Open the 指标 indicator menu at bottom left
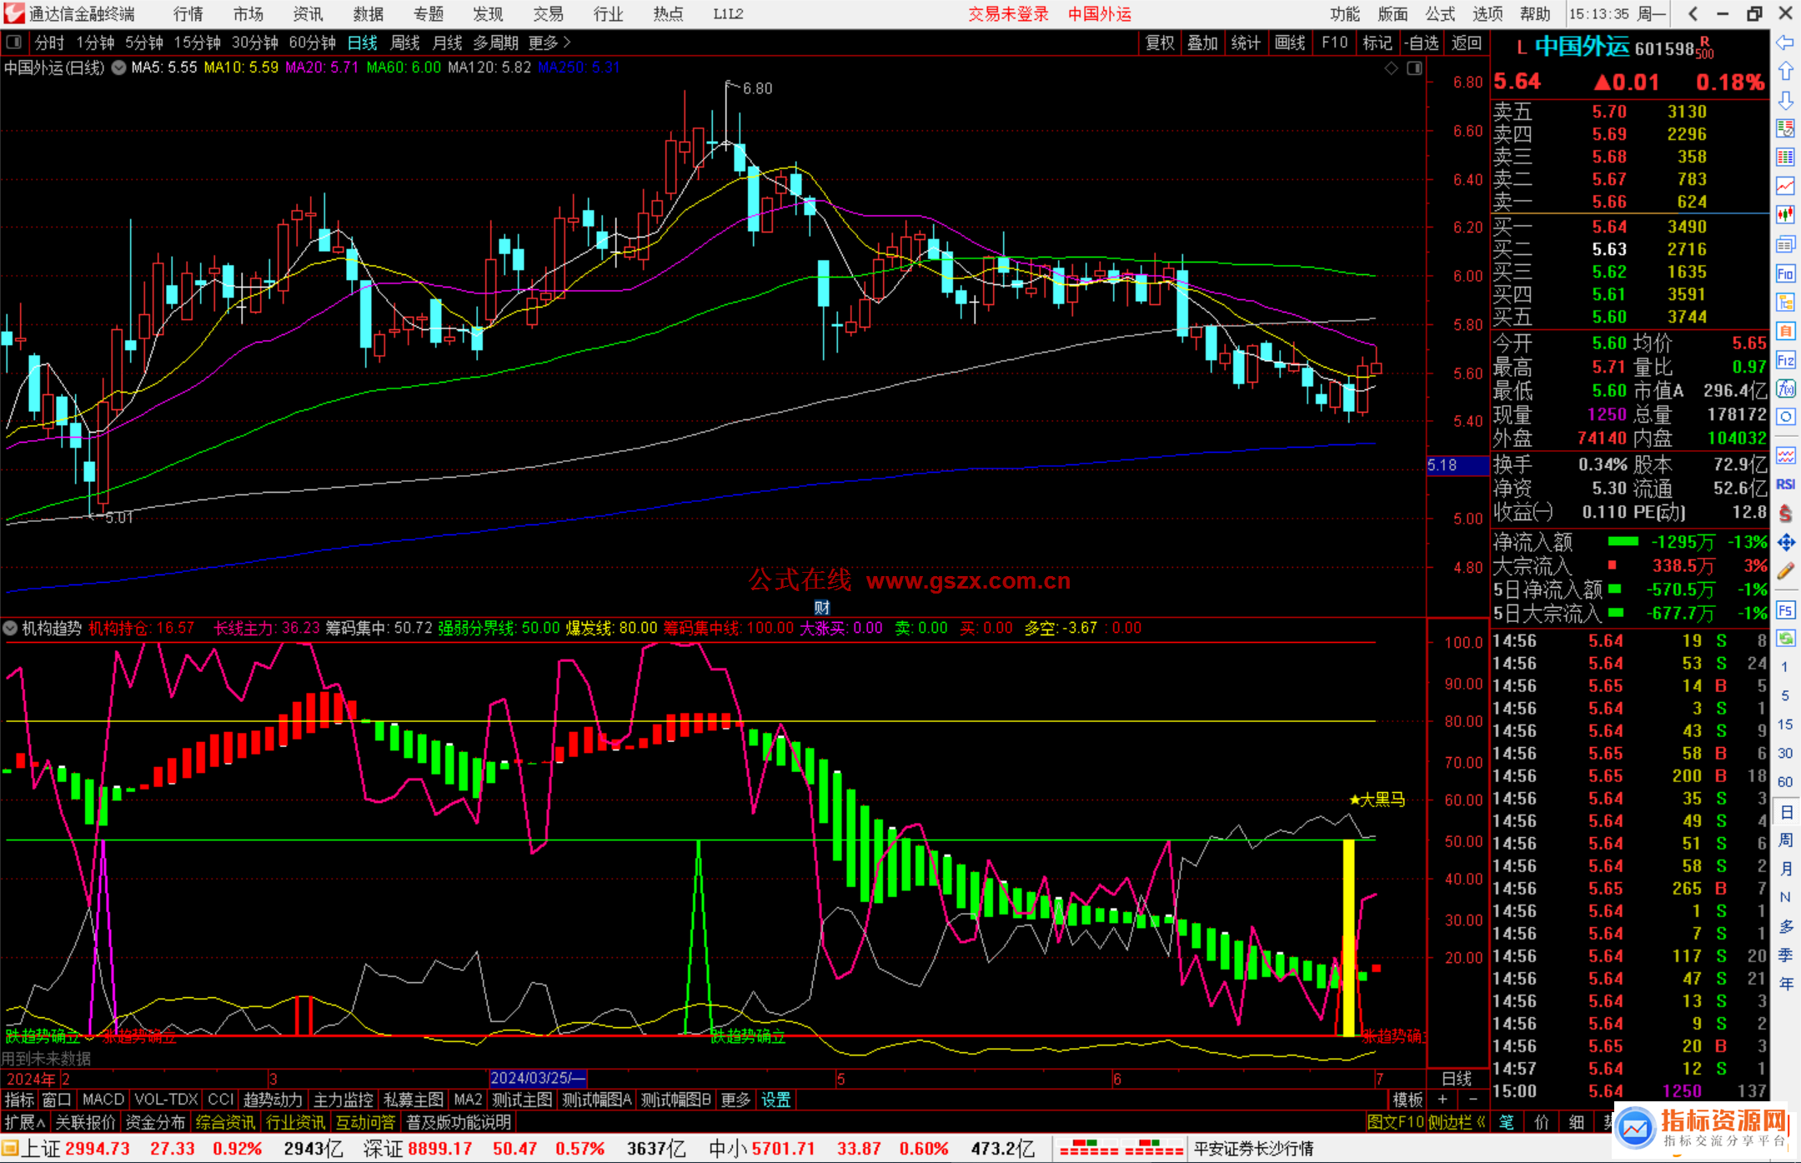This screenshot has height=1163, width=1801. (x=19, y=1100)
